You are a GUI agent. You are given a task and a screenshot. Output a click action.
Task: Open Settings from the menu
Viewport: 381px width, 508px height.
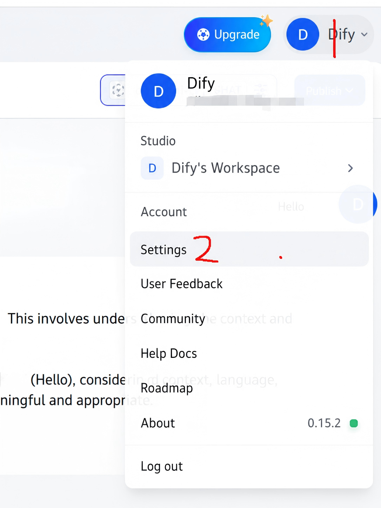[x=249, y=249]
